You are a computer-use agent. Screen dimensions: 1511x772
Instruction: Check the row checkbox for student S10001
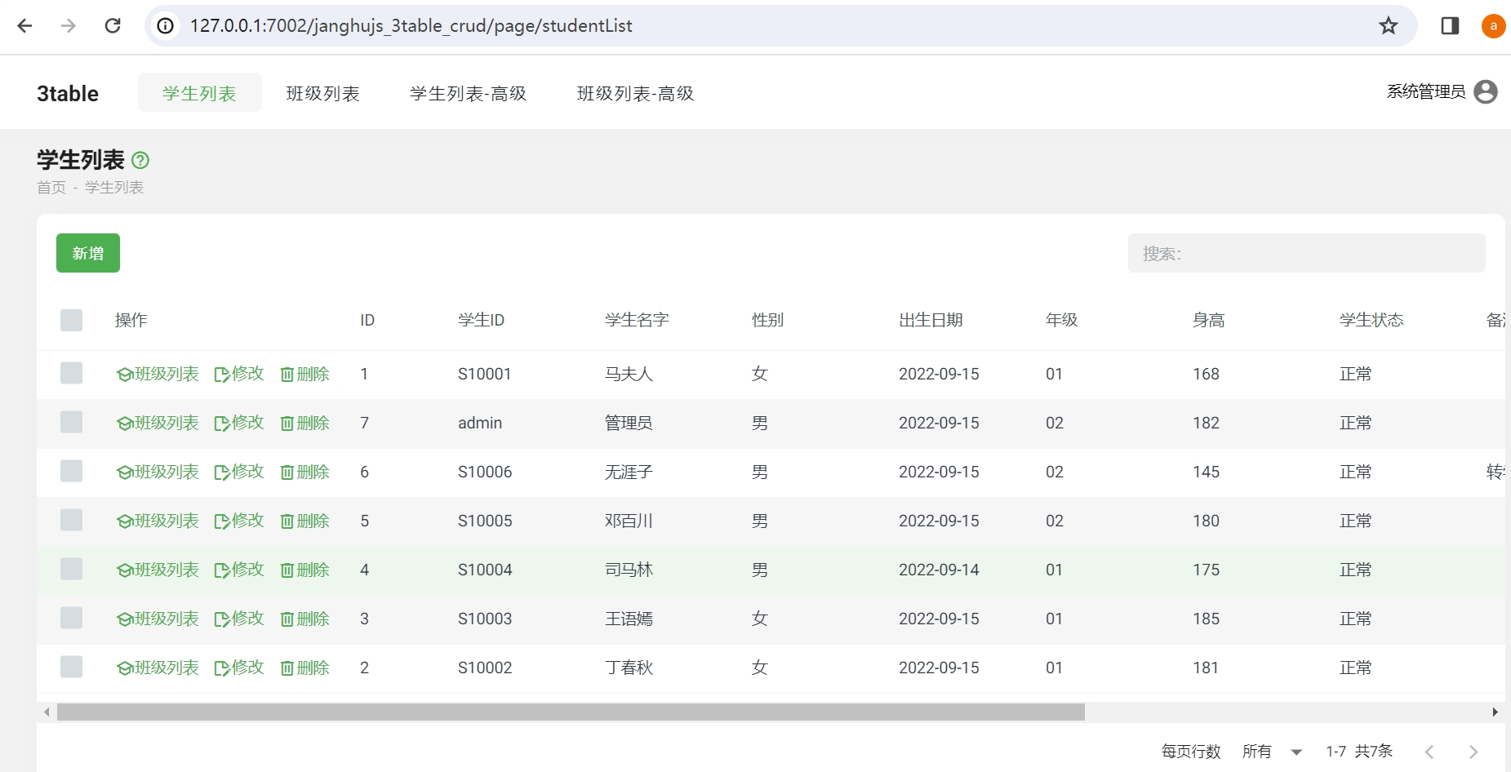pos(72,374)
